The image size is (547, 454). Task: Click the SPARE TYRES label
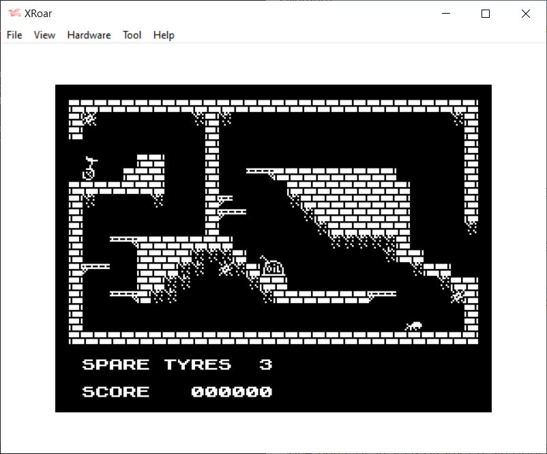[x=156, y=365]
